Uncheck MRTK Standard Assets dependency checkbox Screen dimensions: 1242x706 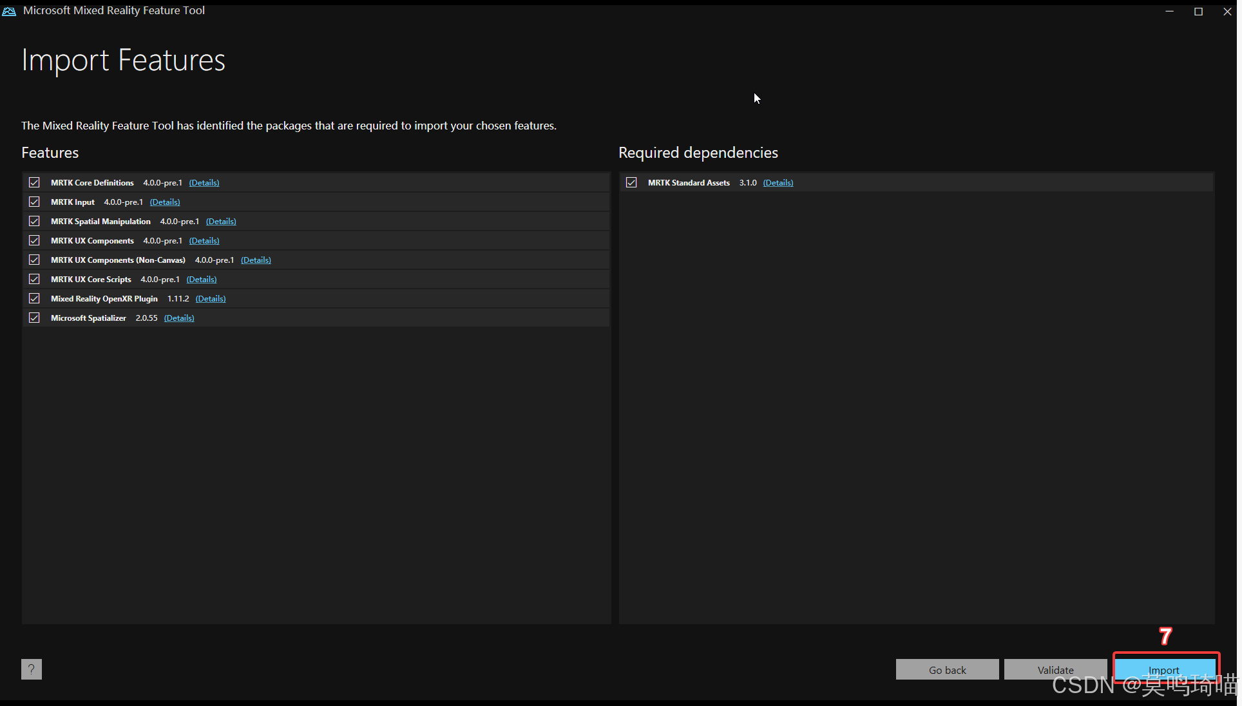click(631, 183)
